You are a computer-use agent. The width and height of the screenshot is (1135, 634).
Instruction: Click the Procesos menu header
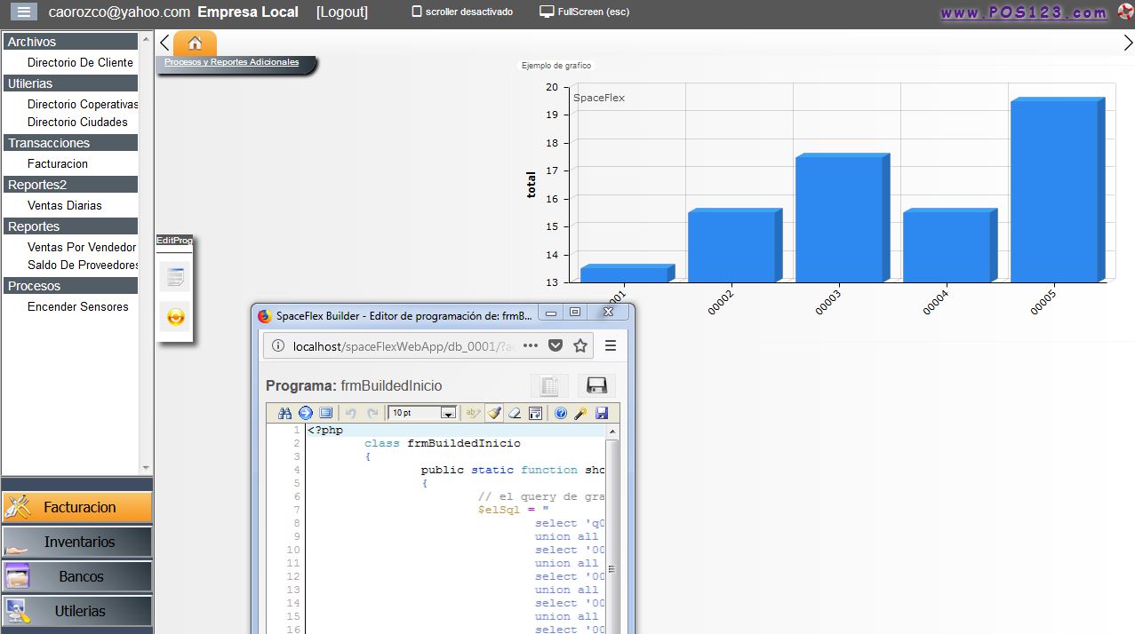point(71,286)
